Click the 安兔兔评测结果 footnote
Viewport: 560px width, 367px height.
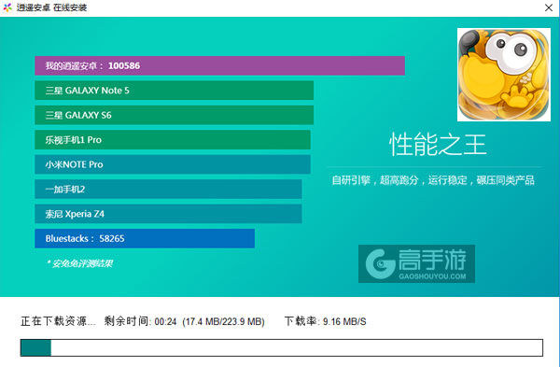[x=79, y=263]
